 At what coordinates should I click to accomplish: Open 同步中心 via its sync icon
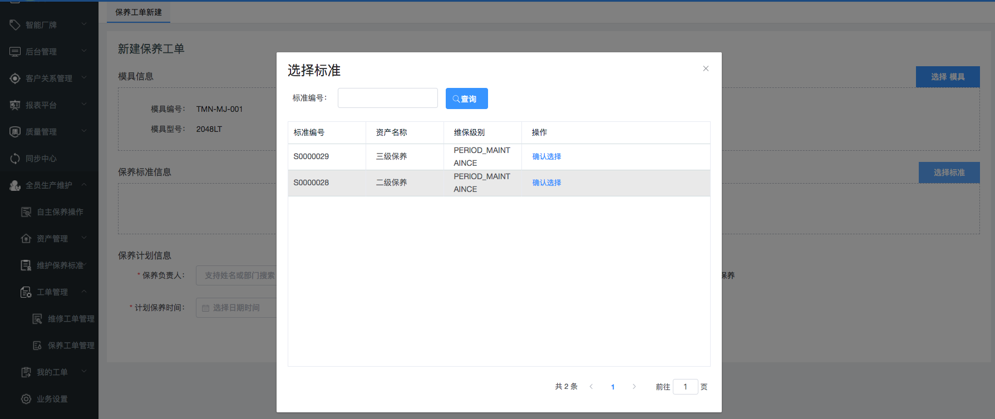pyautogui.click(x=15, y=159)
